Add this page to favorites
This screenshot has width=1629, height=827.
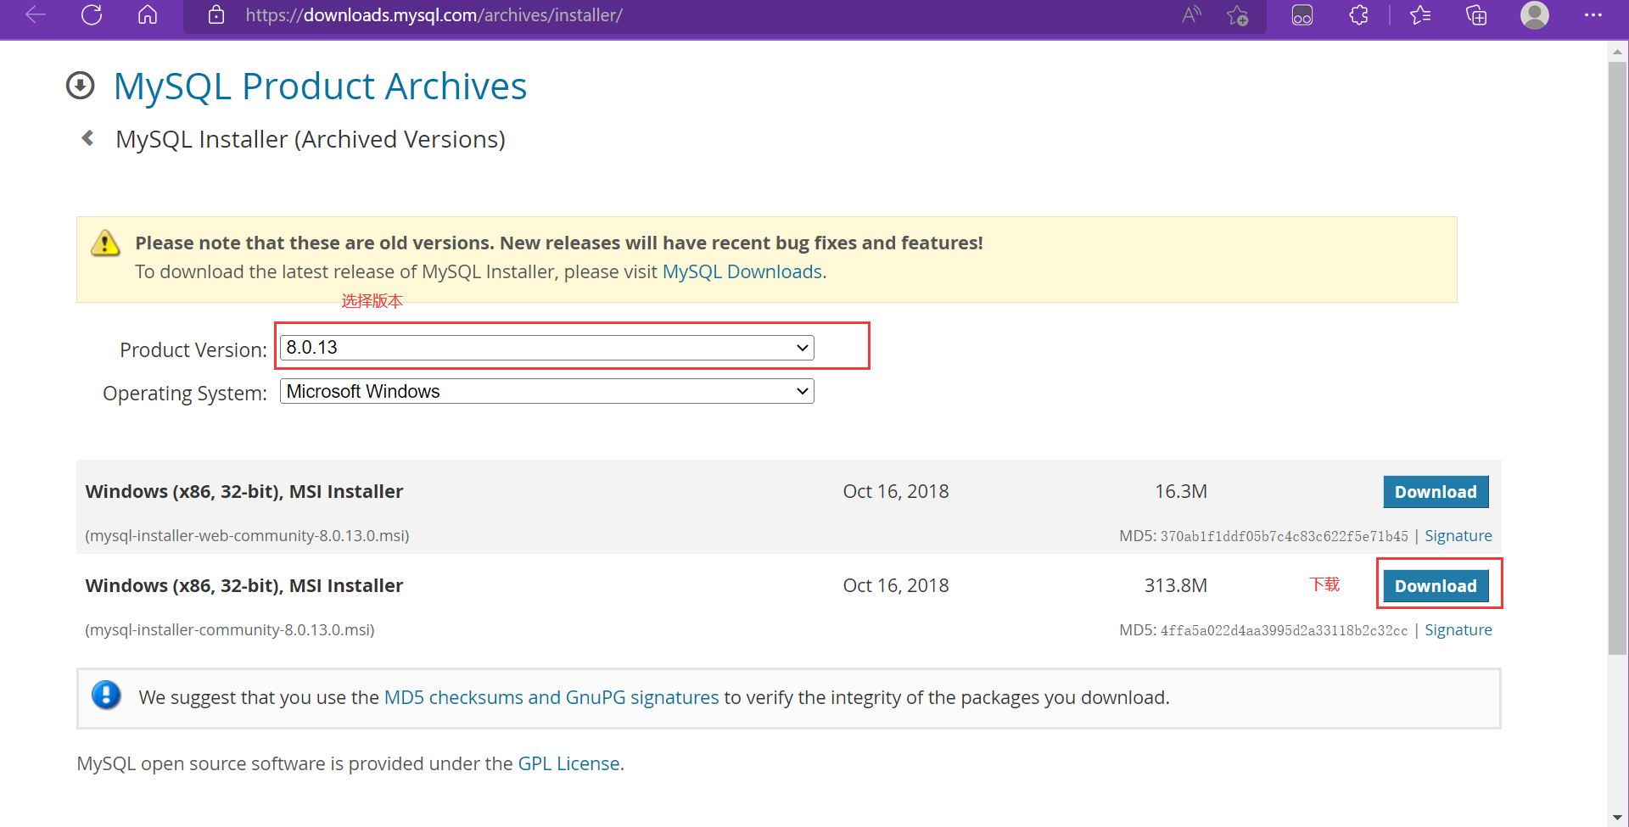point(1238,15)
